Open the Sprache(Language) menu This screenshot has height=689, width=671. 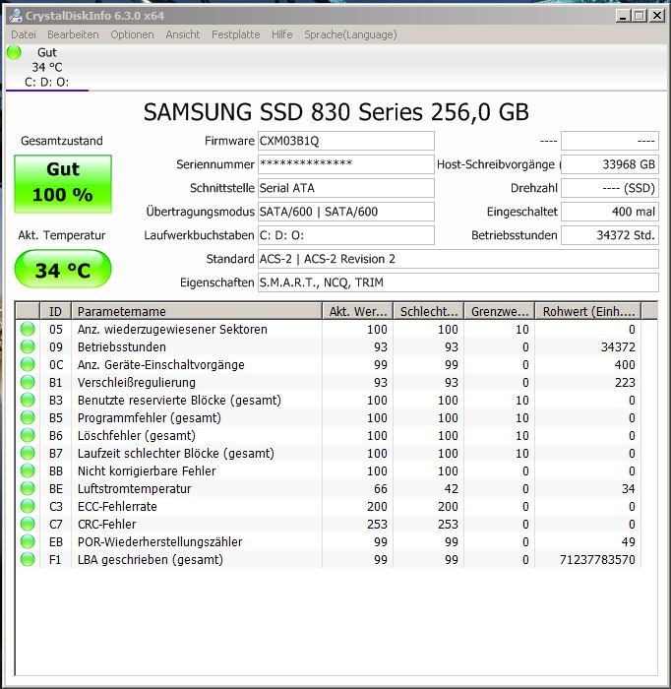350,34
